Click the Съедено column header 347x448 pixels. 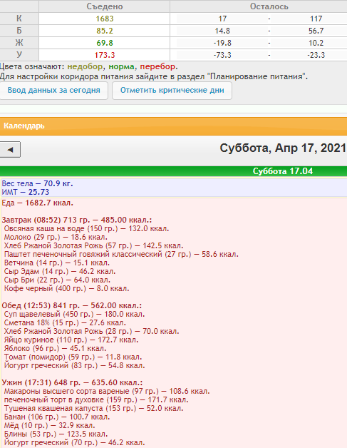(105, 6)
